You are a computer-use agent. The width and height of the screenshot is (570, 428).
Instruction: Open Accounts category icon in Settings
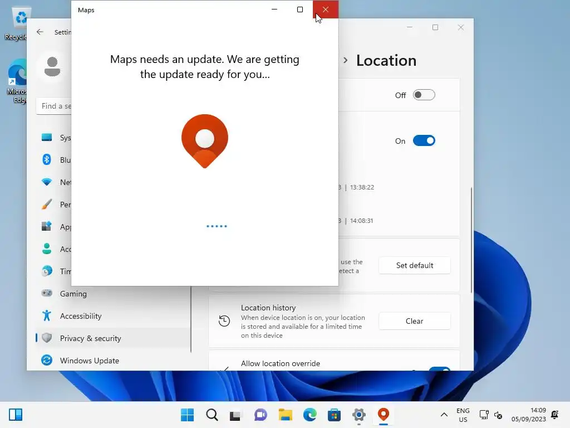[x=47, y=249]
